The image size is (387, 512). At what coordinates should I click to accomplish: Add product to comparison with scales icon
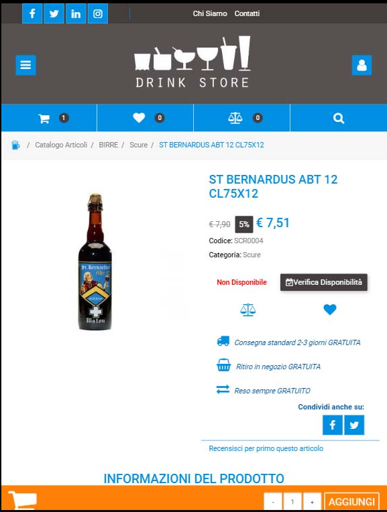(x=247, y=310)
